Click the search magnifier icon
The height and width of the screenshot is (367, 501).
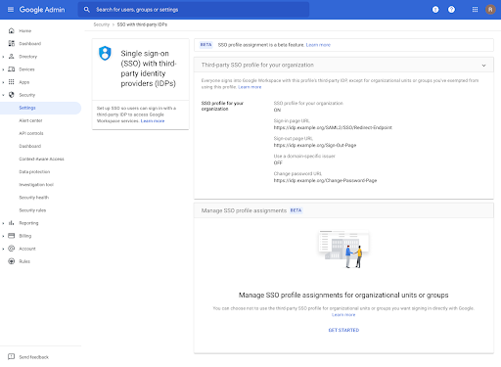click(86, 10)
